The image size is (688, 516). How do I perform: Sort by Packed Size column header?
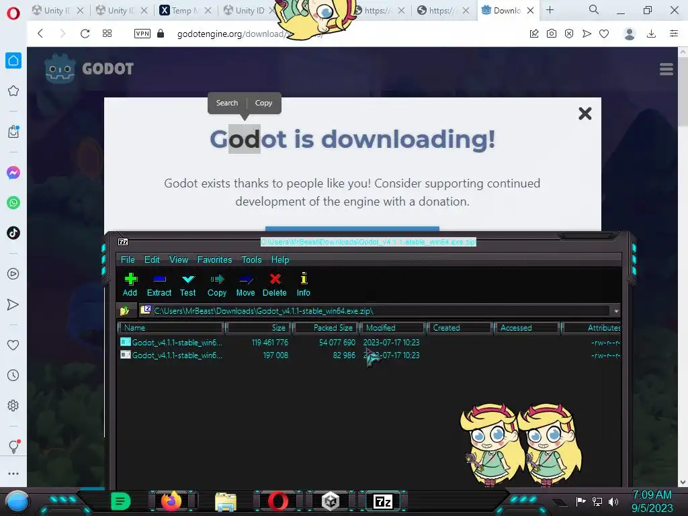point(326,328)
